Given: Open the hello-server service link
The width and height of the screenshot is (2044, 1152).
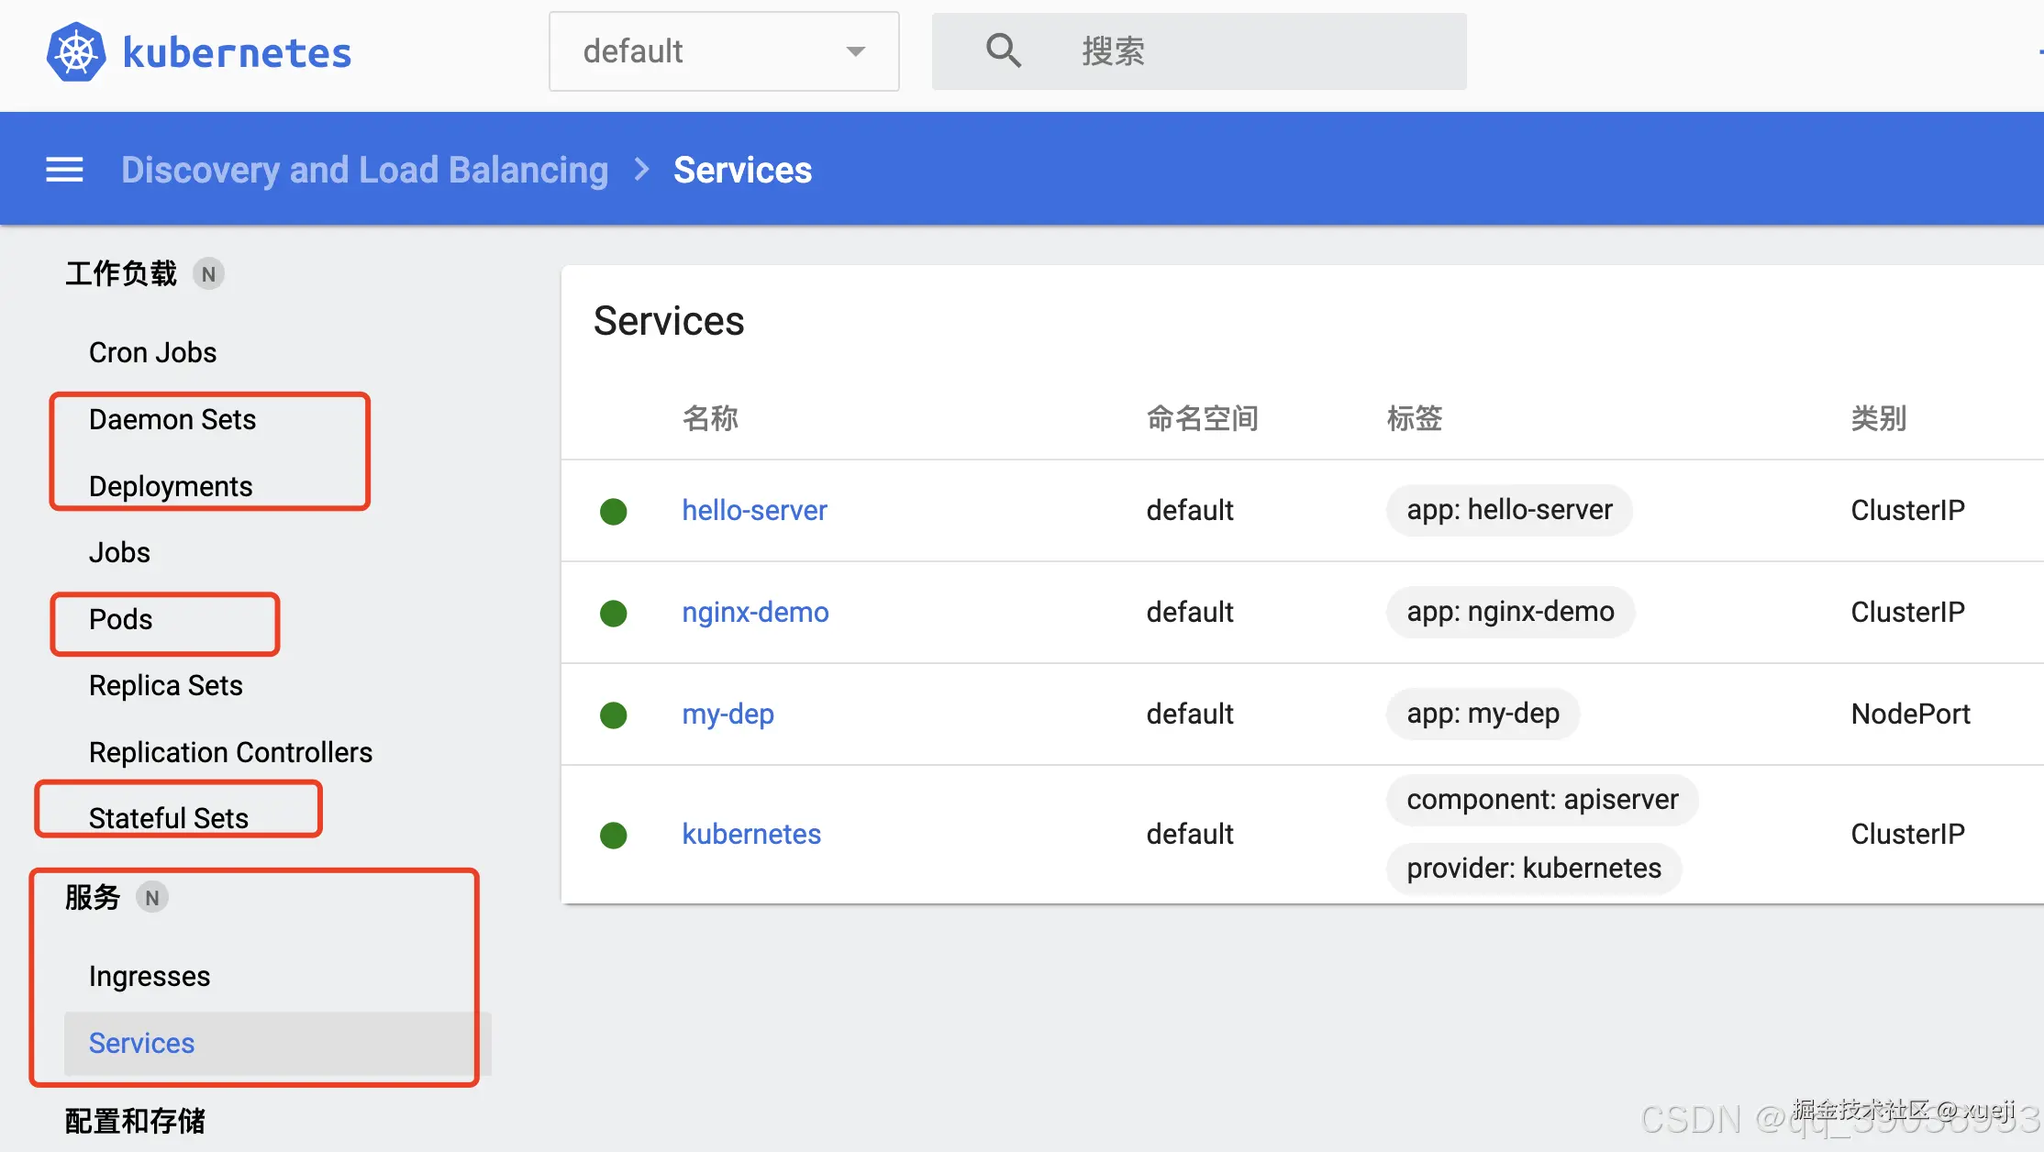Looking at the screenshot, I should pos(754,510).
